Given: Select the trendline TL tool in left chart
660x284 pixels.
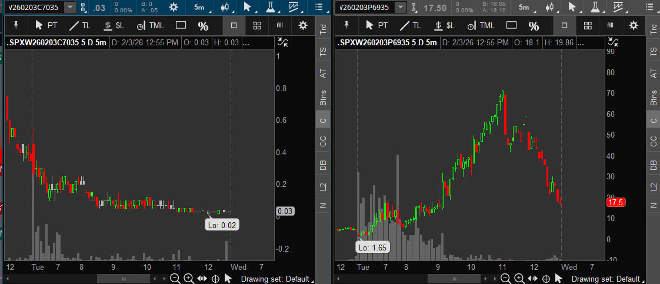Looking at the screenshot, I should tap(79, 26).
